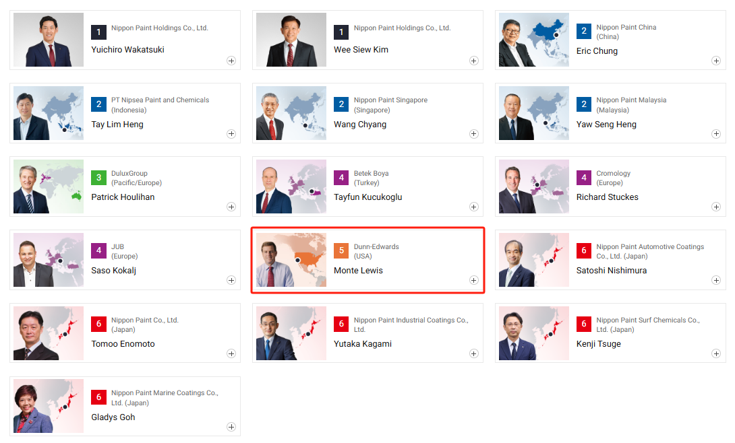Open Kenji Tsuge details plus icon
This screenshot has width=735, height=443.
coord(716,353)
